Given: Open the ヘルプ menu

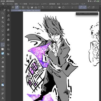Looking at the screenshot, I should coord(83,4).
